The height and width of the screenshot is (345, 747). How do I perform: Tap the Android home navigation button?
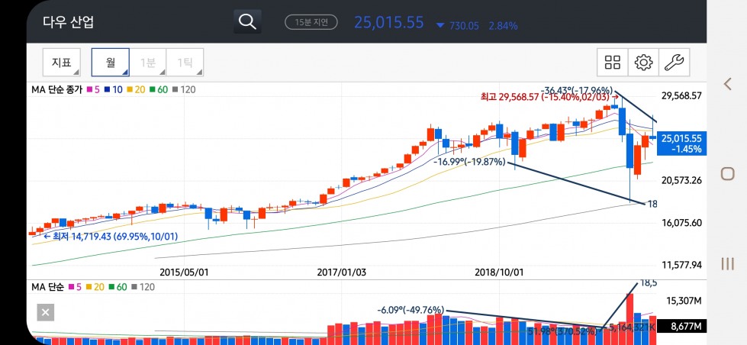[727, 173]
